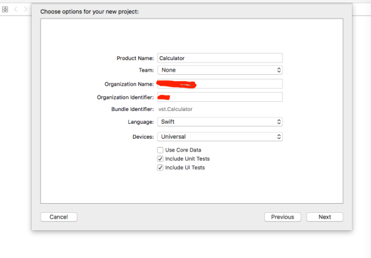Go back with the left chevron
The width and height of the screenshot is (371, 258).
(16, 10)
